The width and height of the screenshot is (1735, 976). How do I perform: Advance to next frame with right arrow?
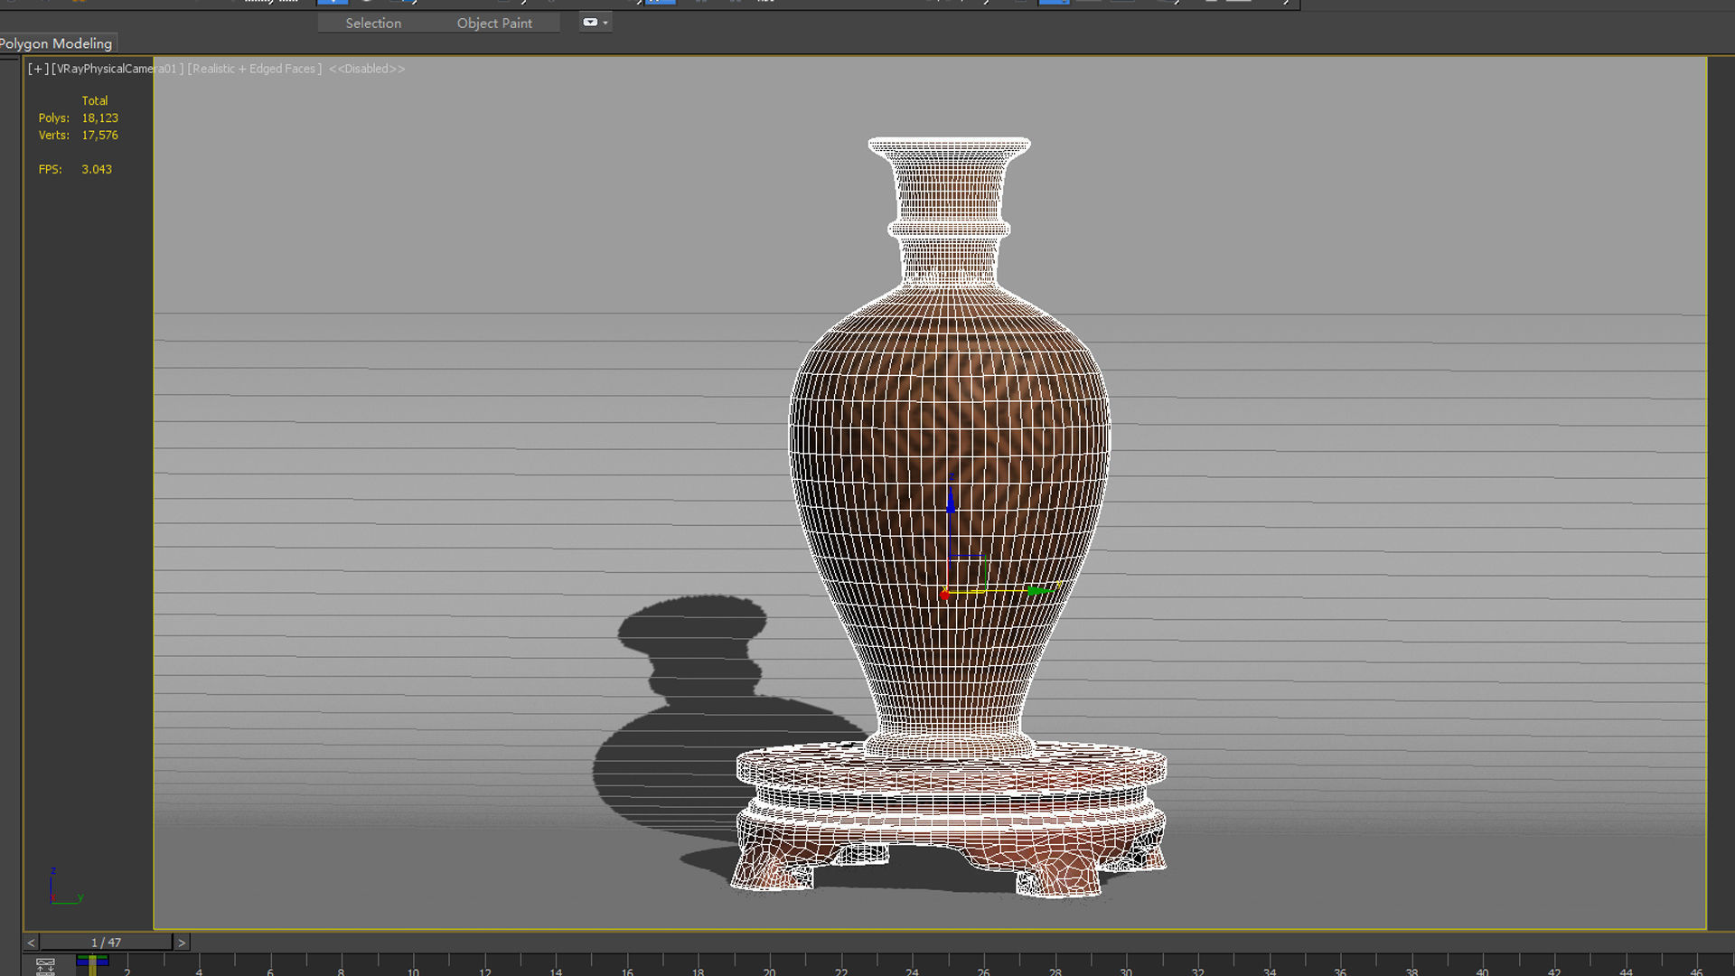[x=182, y=943]
